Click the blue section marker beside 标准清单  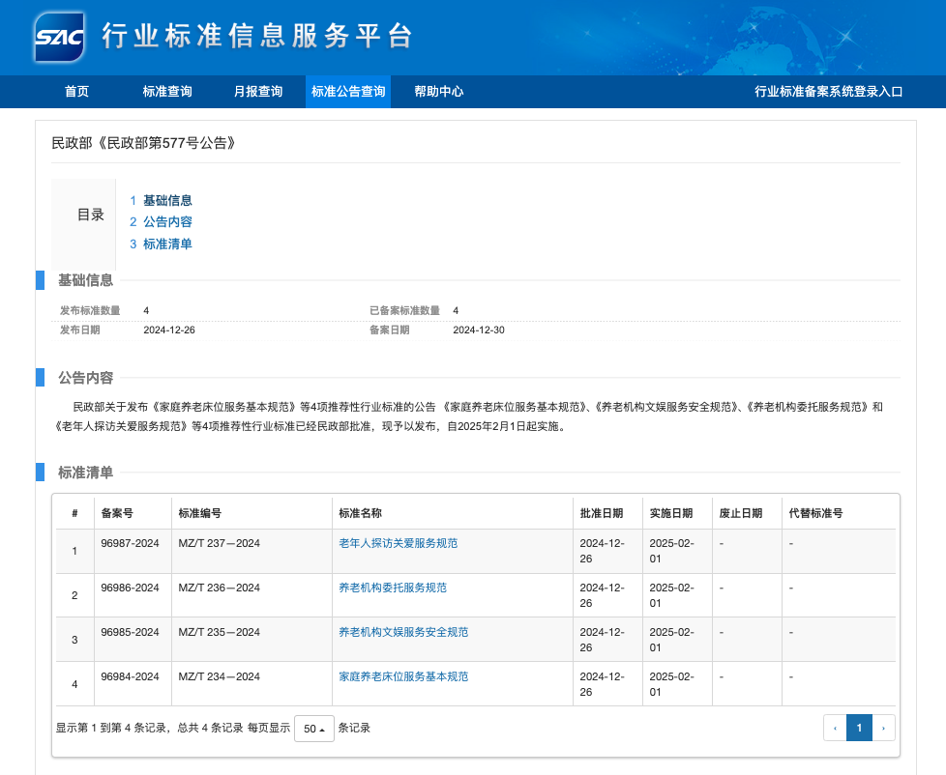38,474
